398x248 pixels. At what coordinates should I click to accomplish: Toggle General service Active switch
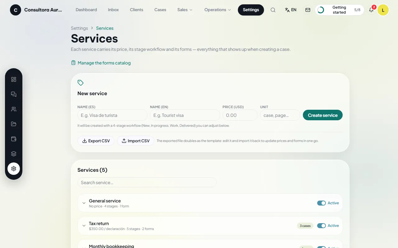tap(322, 203)
